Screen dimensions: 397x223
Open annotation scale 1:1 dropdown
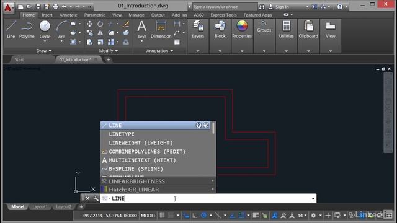pos(302,216)
